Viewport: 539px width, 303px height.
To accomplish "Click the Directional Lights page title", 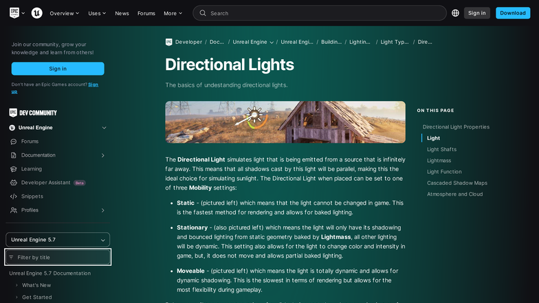I will 230,65.
